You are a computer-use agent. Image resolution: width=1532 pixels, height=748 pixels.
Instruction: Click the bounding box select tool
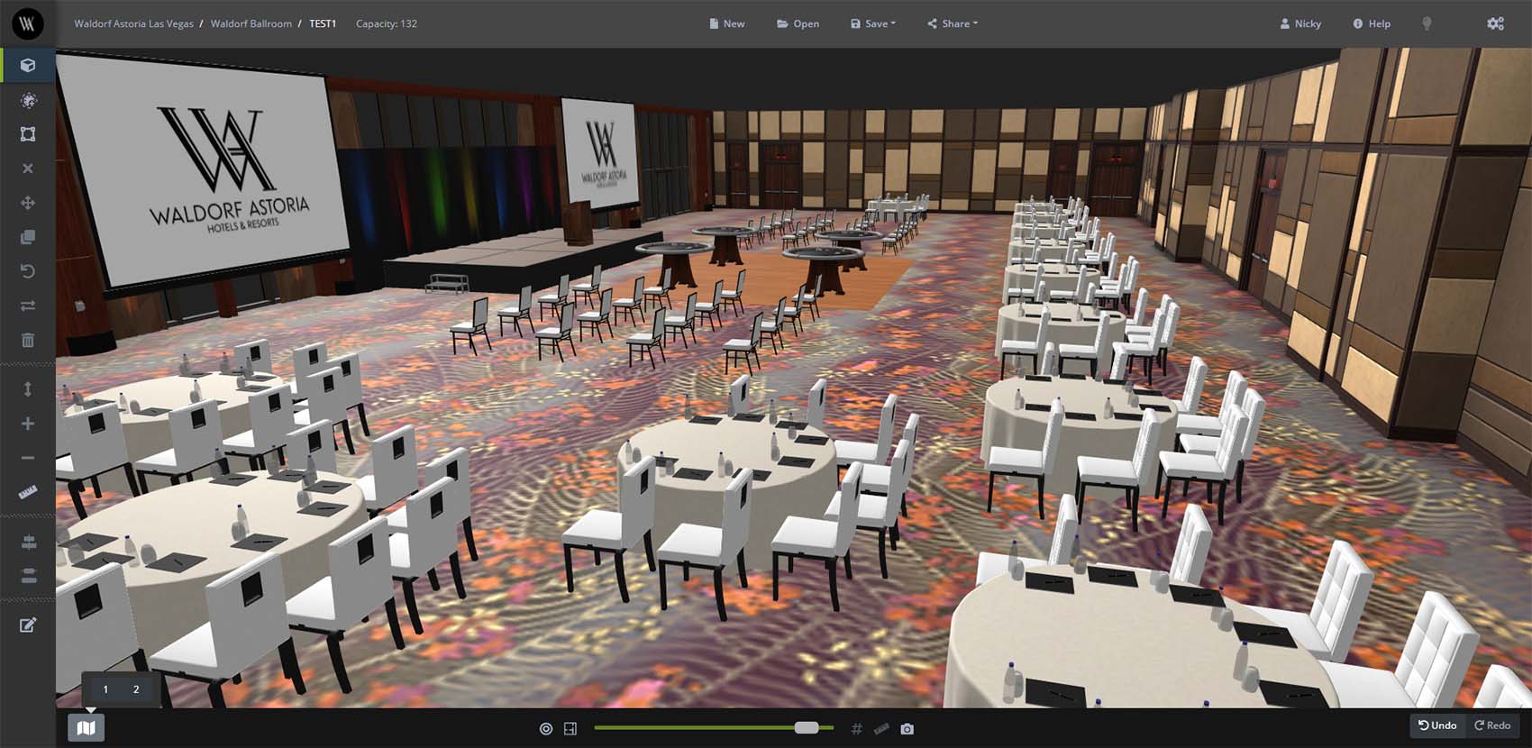(28, 134)
